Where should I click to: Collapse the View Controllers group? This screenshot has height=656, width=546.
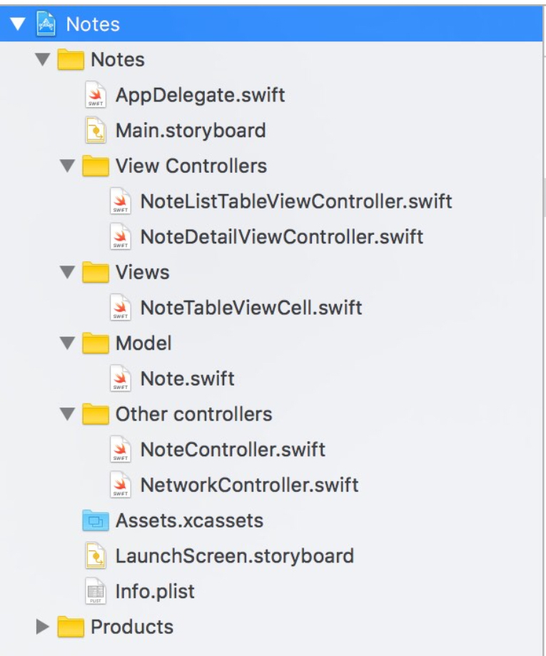pyautogui.click(x=67, y=166)
